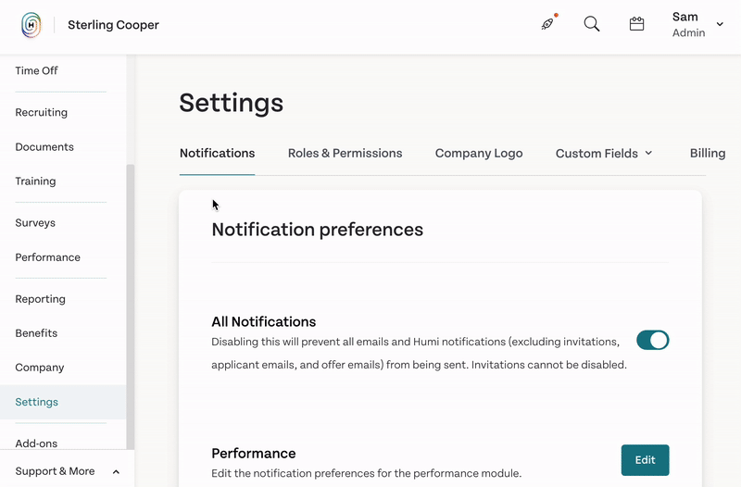Open the Custom Fields dropdown tab
Screen dimensions: 741x487
click(604, 154)
